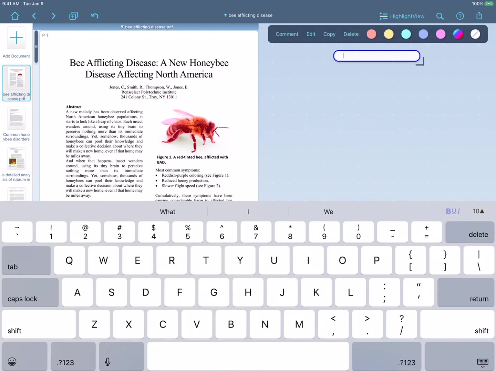Tap the Home icon in the toolbar
The height and width of the screenshot is (372, 496).
pos(14,16)
